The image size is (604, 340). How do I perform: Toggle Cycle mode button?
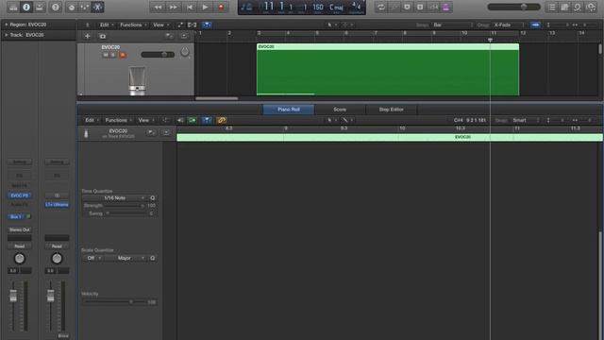(381, 7)
